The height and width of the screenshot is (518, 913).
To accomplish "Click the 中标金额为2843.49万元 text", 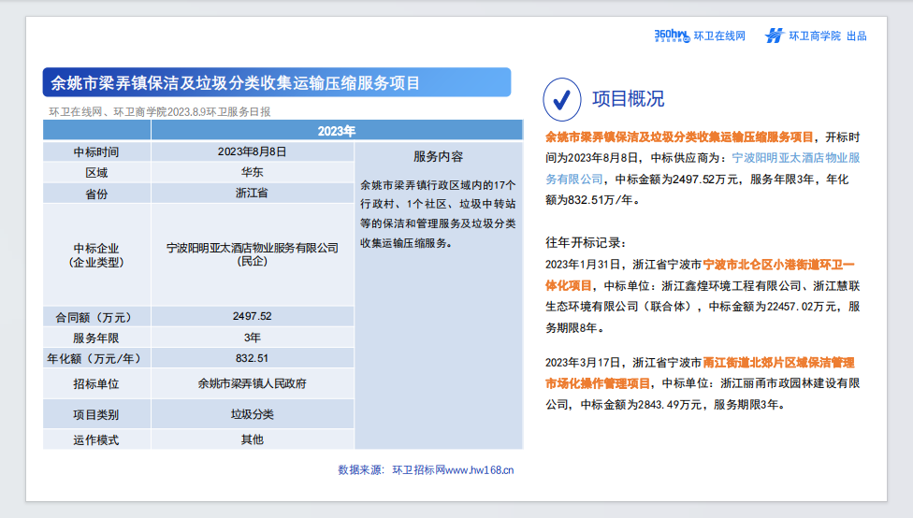I will tap(641, 405).
